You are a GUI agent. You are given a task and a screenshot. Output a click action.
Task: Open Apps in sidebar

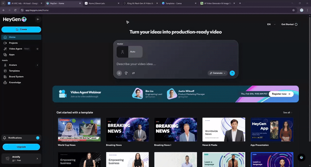click(x=21, y=55)
